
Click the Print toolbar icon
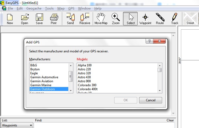(54, 19)
